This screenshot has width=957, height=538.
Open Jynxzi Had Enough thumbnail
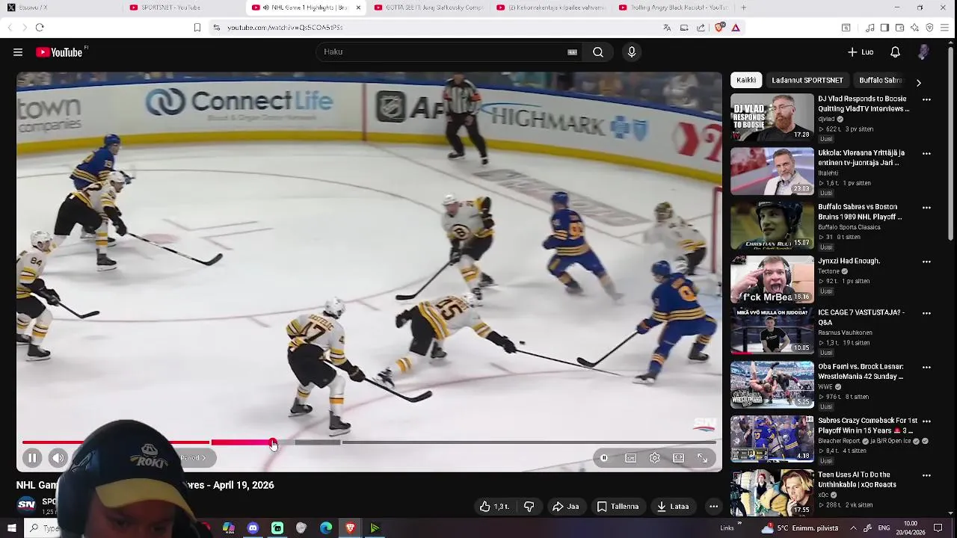click(x=772, y=279)
